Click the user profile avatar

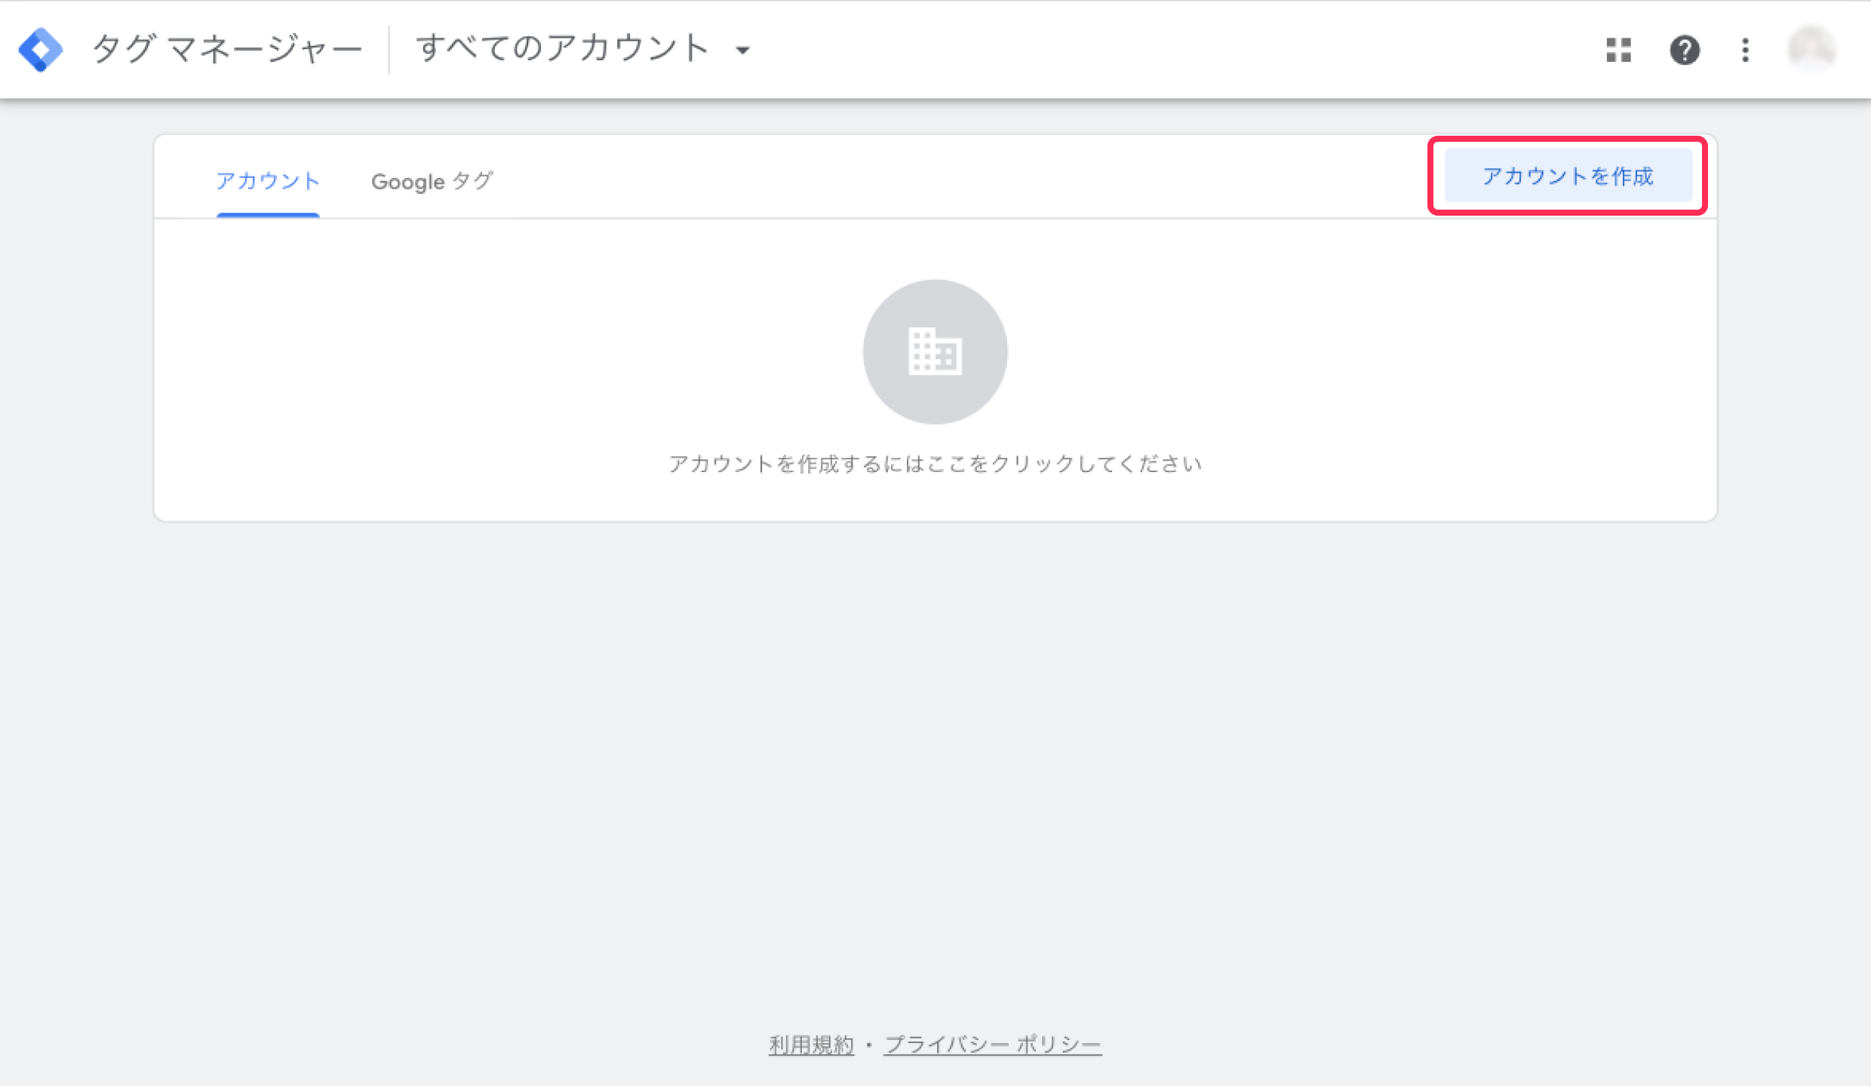tap(1812, 50)
